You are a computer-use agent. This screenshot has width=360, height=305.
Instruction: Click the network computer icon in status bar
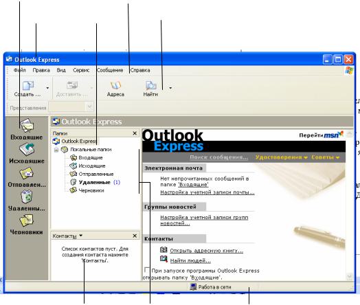coord(193,287)
